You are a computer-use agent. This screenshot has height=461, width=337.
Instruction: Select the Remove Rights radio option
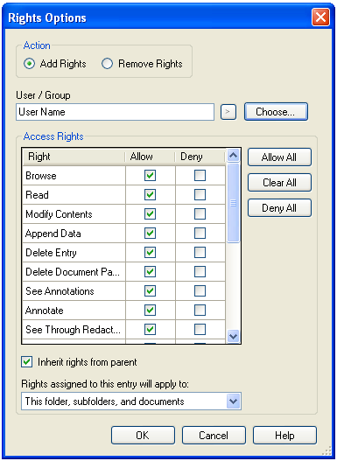point(107,64)
